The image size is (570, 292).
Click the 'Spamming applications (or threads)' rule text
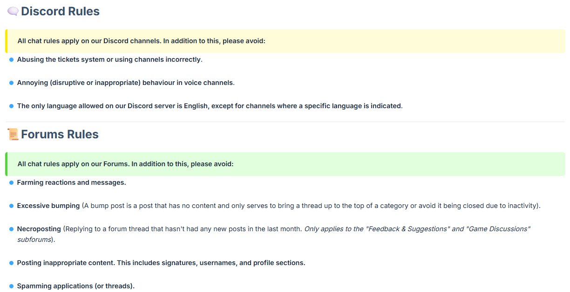coord(76,286)
